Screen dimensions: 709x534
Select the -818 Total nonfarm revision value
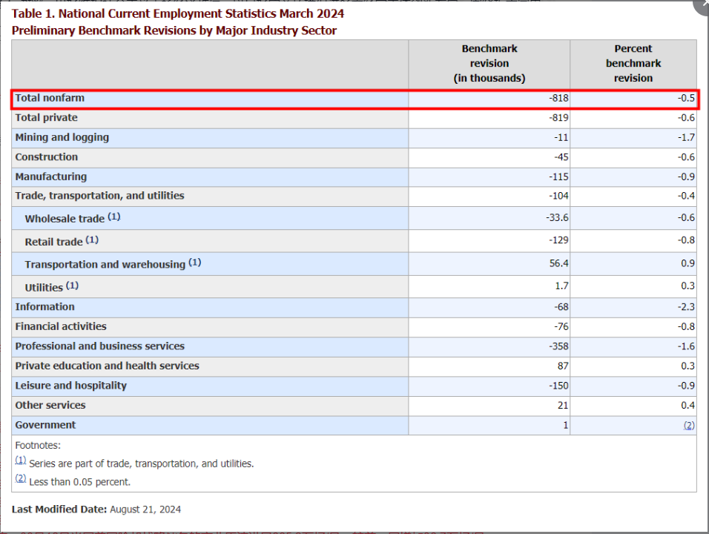click(x=558, y=98)
